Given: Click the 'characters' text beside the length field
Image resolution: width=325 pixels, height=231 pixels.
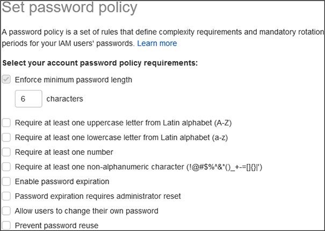Looking at the screenshot, I should point(65,99).
